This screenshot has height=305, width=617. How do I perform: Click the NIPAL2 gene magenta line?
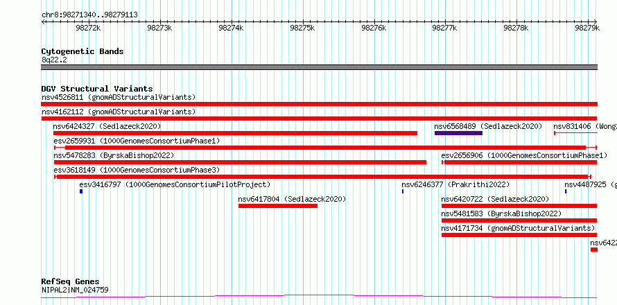pos(319,297)
